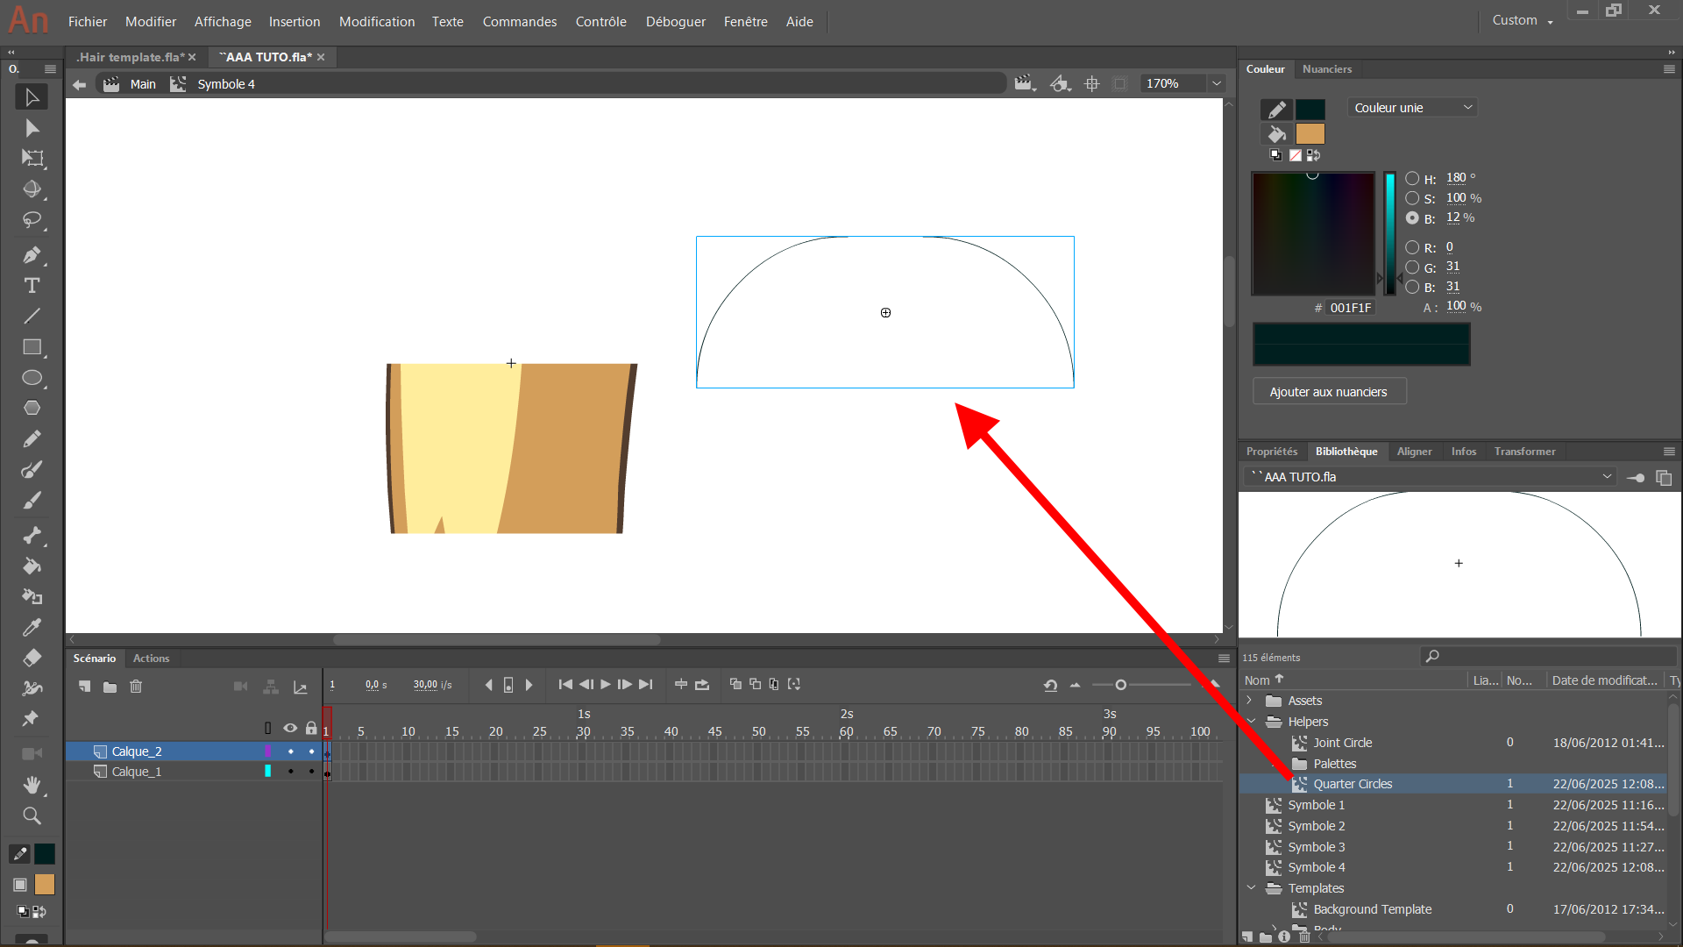Click the Main scene breadcrumb
Viewport: 1683px width, 947px height.
pos(143,84)
